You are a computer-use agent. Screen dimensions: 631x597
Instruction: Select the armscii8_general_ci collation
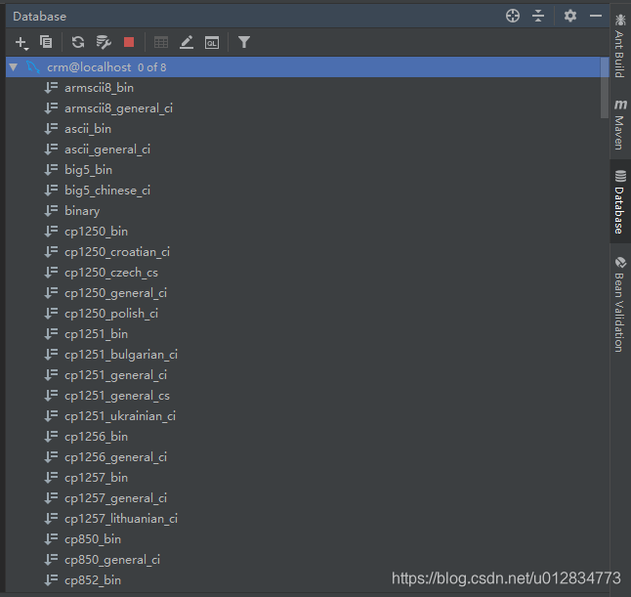(x=119, y=108)
